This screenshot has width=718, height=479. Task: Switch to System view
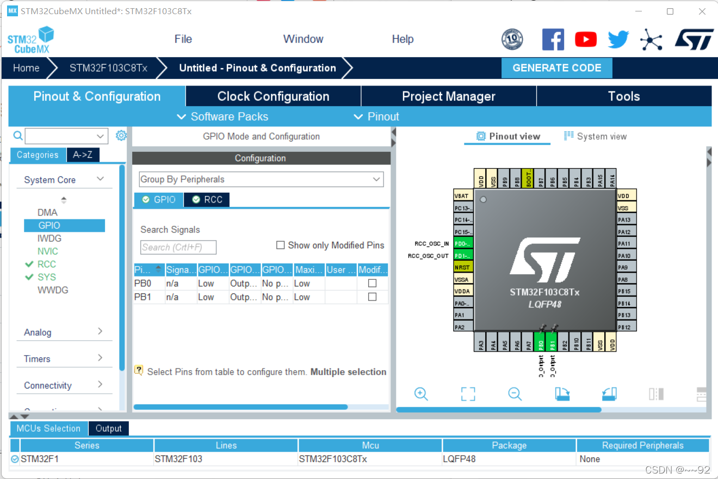click(x=596, y=136)
